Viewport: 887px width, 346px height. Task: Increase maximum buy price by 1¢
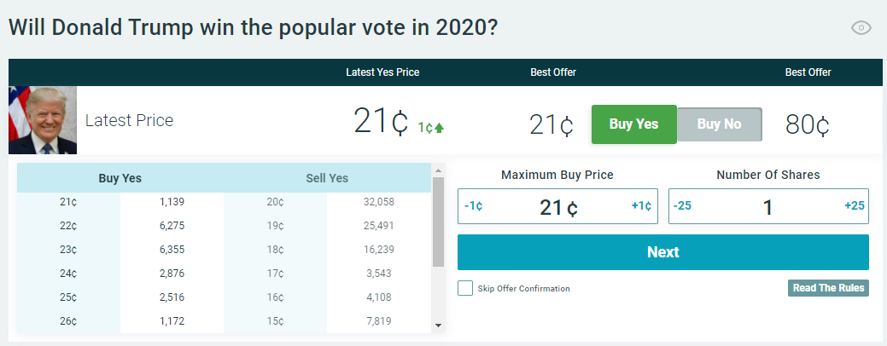pos(641,206)
